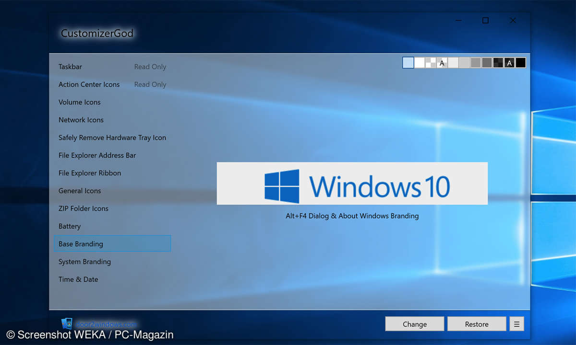Pick the pure white background swatch
Viewport: 576px width, 345px height.
[x=420, y=63]
